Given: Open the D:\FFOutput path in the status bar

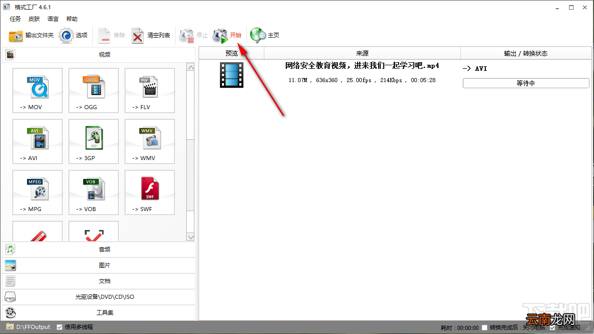Looking at the screenshot, I should (33, 327).
